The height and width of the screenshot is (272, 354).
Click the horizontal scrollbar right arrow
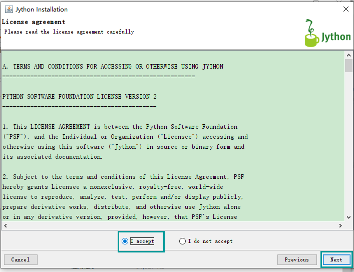pos(340,226)
